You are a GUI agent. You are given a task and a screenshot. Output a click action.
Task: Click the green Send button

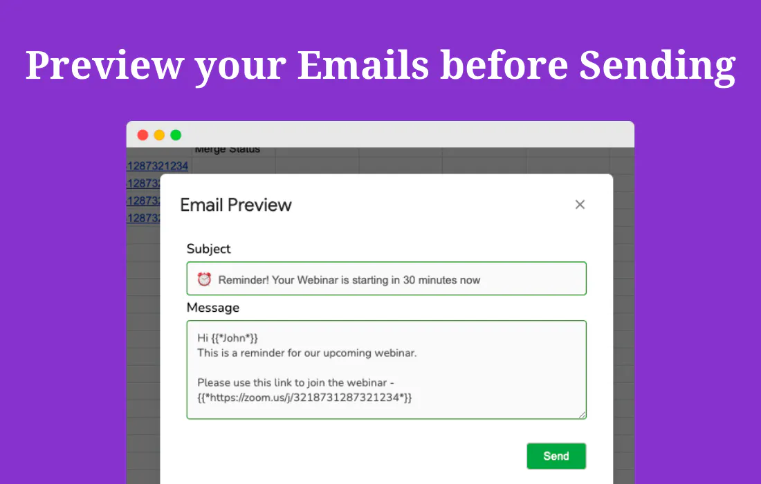coord(556,456)
